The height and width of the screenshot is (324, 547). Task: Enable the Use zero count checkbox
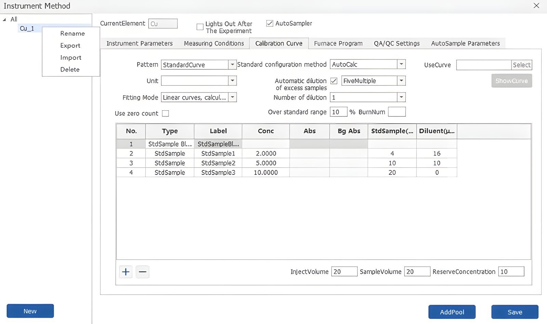(165, 113)
